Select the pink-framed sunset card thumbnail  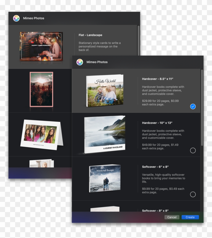click(41, 89)
